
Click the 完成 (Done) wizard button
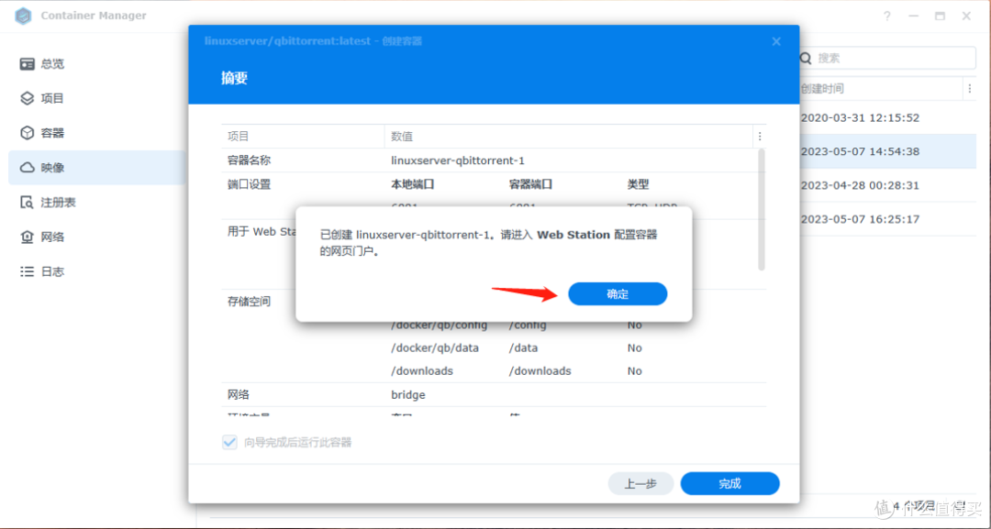(729, 483)
